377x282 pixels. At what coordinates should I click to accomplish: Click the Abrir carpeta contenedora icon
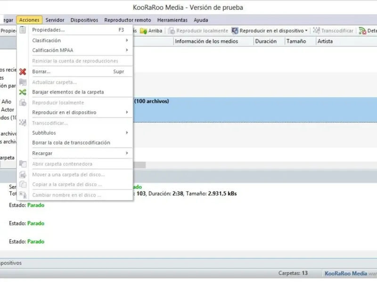point(23,164)
